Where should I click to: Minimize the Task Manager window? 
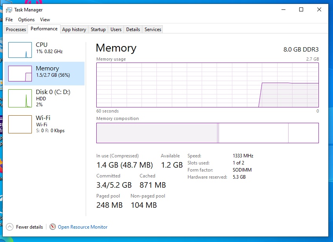click(283, 9)
